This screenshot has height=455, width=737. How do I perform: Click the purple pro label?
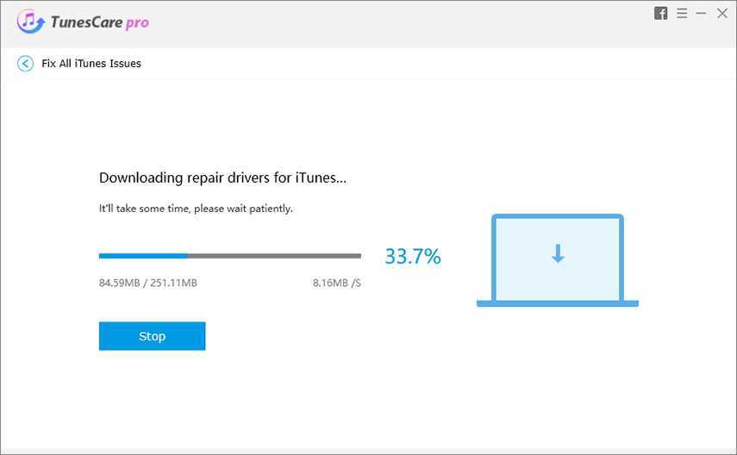137,22
